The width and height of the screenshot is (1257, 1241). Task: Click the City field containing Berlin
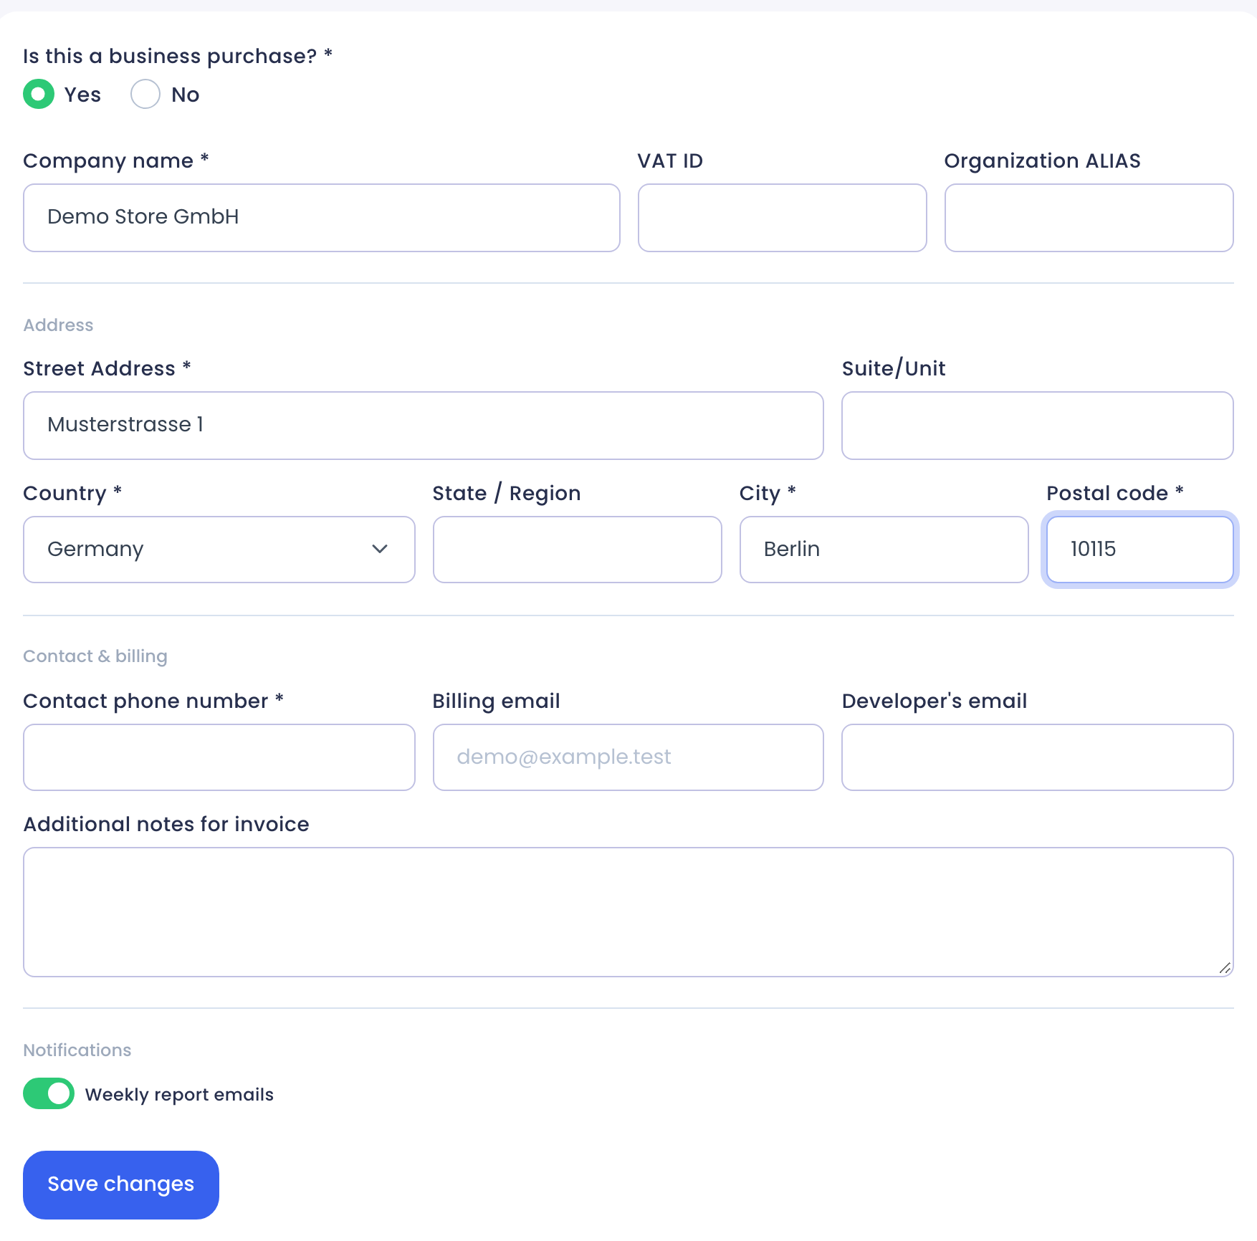click(884, 550)
